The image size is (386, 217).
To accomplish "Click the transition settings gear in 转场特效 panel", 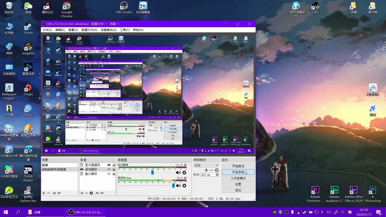I will pyautogui.click(x=217, y=170).
